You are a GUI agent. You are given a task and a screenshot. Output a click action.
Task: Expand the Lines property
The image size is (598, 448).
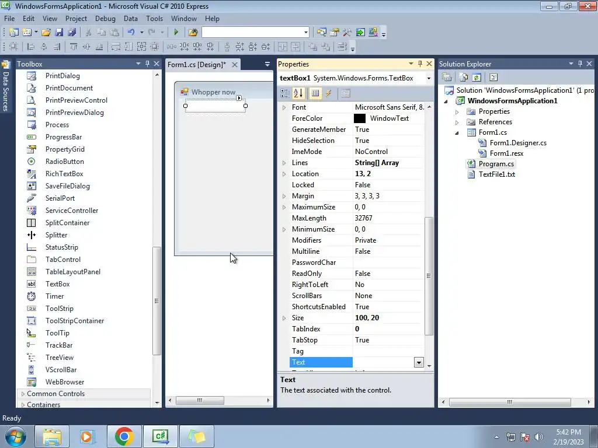tap(284, 163)
